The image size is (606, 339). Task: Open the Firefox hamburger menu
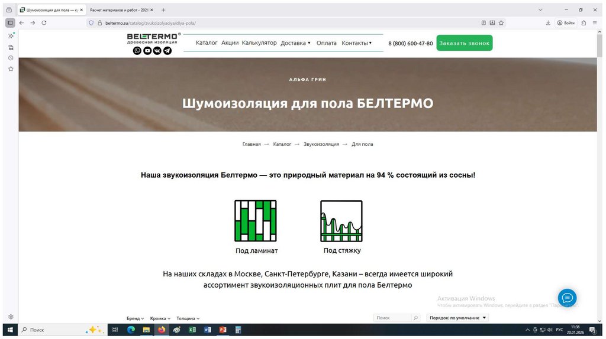595,23
